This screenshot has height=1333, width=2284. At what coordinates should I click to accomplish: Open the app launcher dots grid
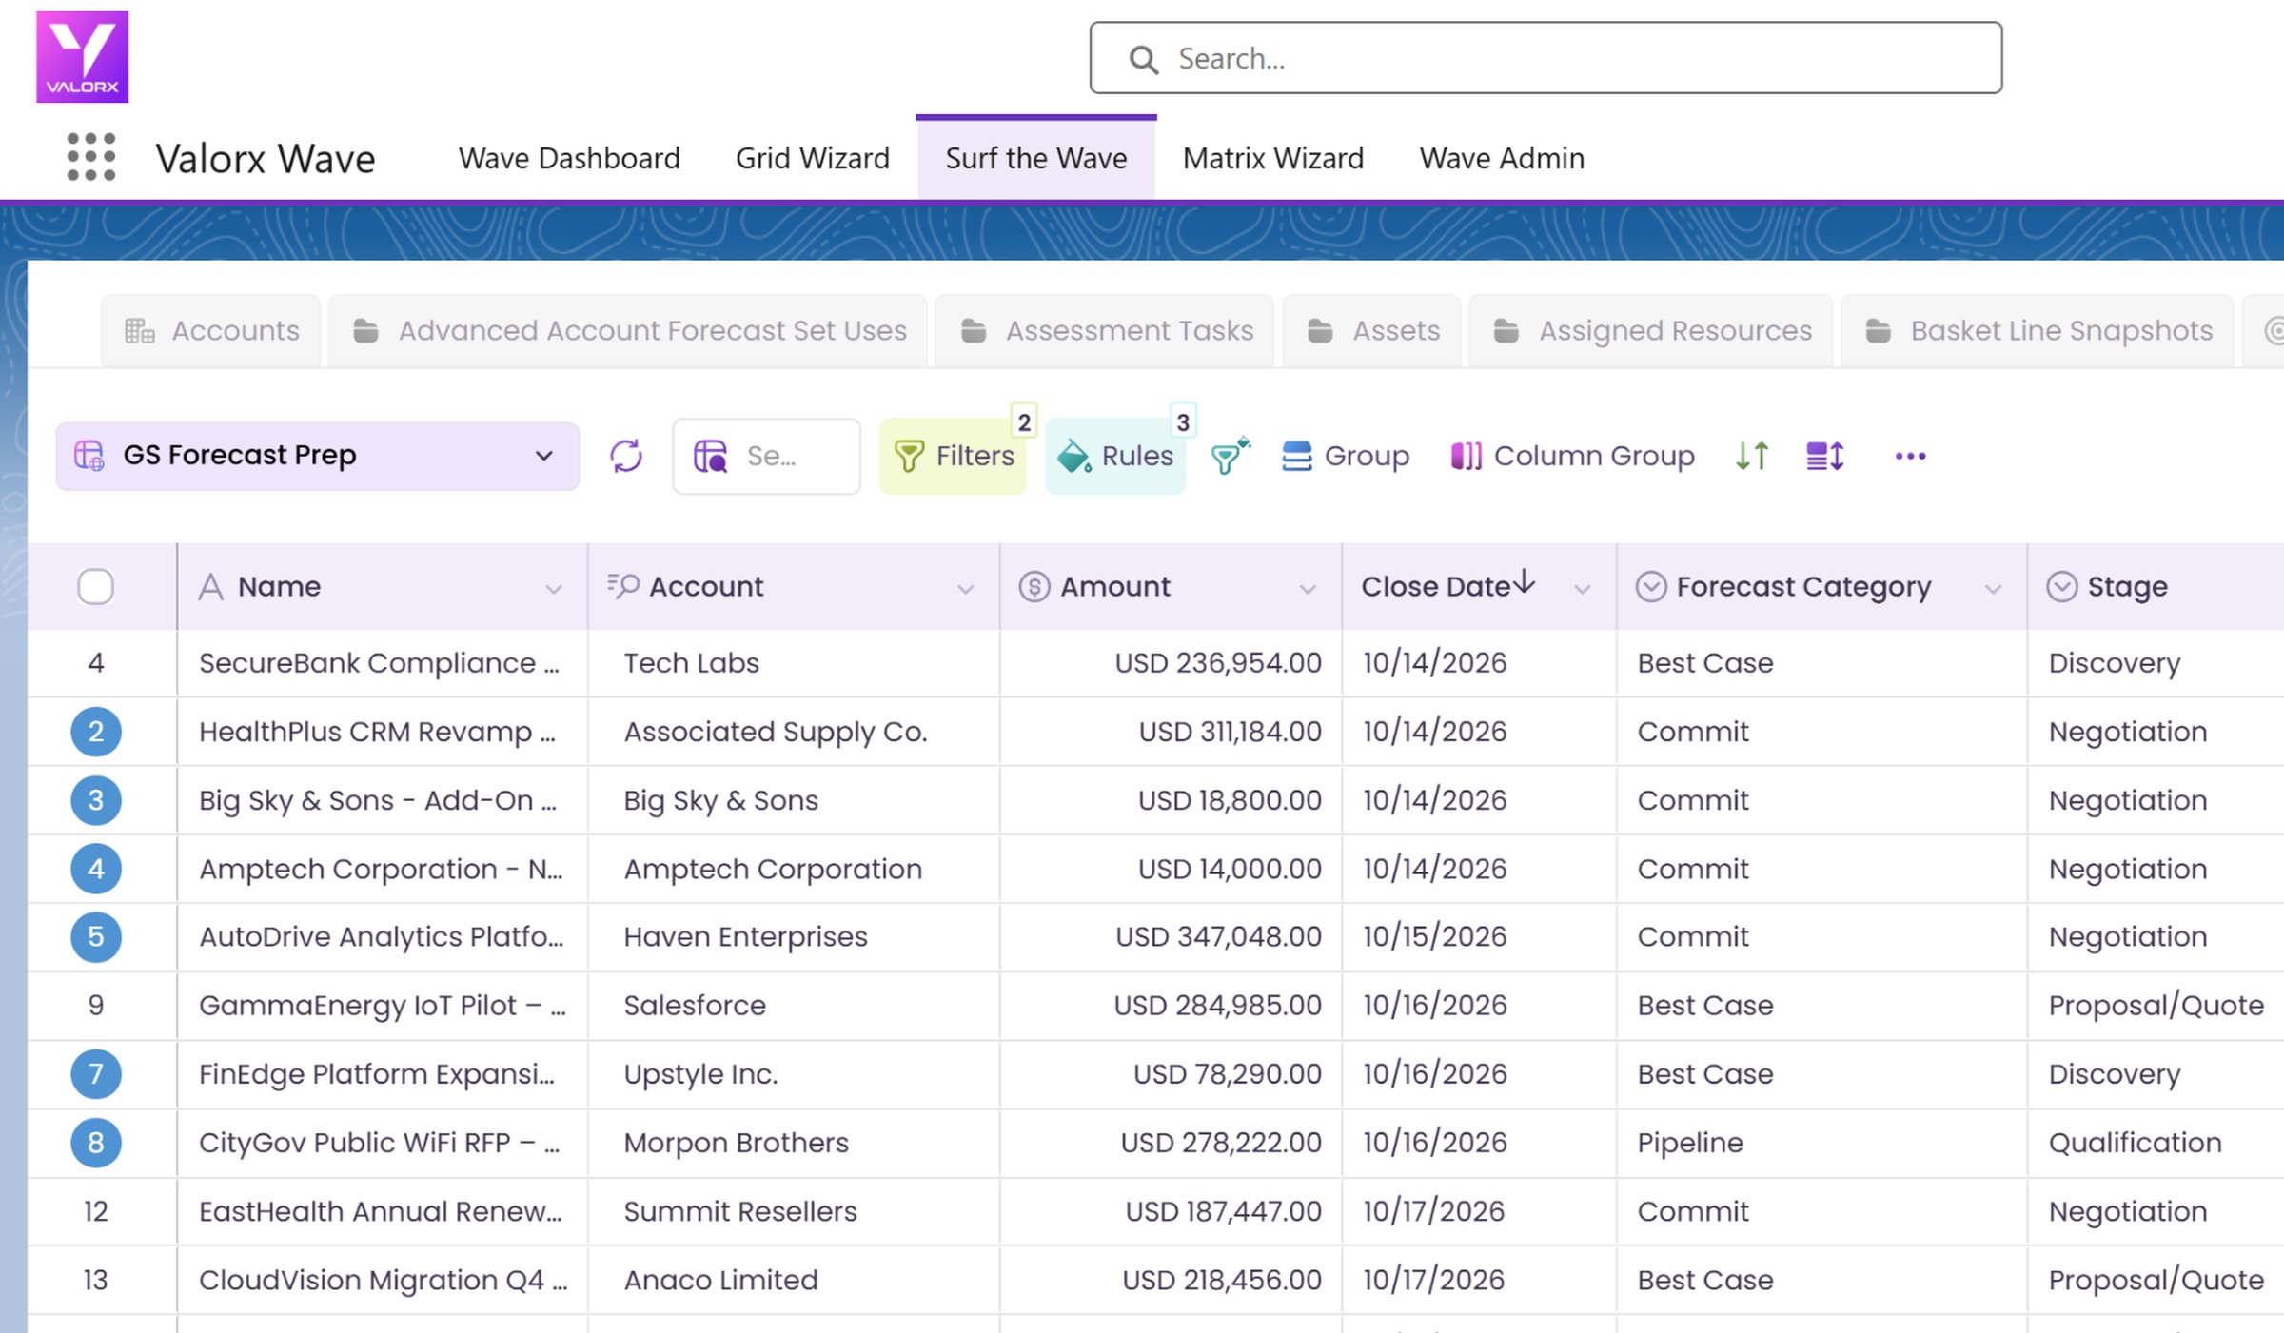[91, 157]
